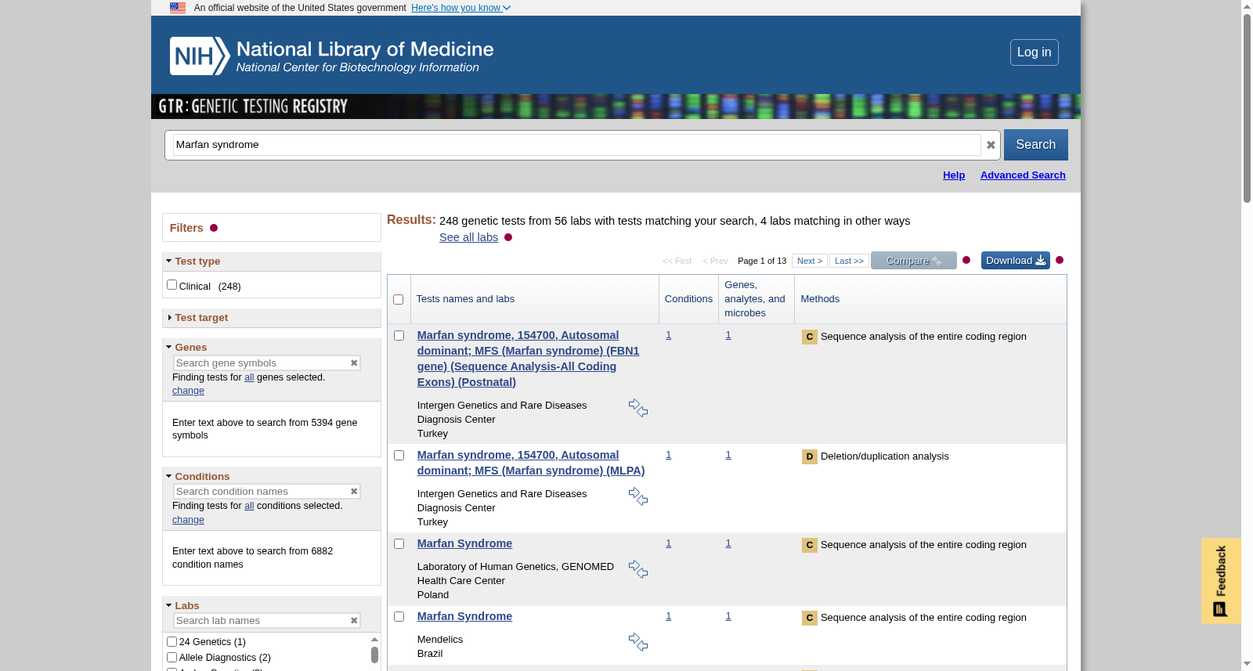Check the Clinical test type filter
The width and height of the screenshot is (1253, 671).
(172, 285)
